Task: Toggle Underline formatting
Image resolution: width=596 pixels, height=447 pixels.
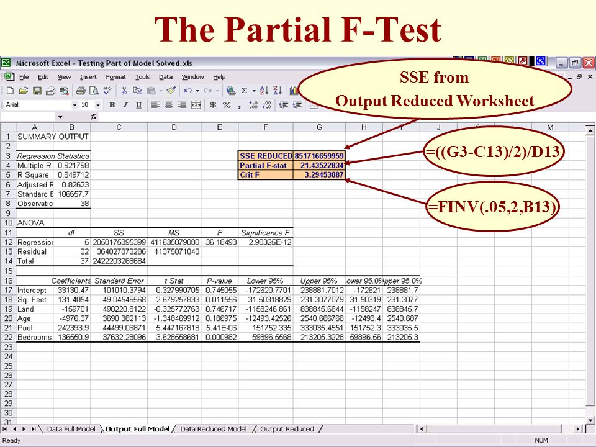Action: click(x=138, y=105)
